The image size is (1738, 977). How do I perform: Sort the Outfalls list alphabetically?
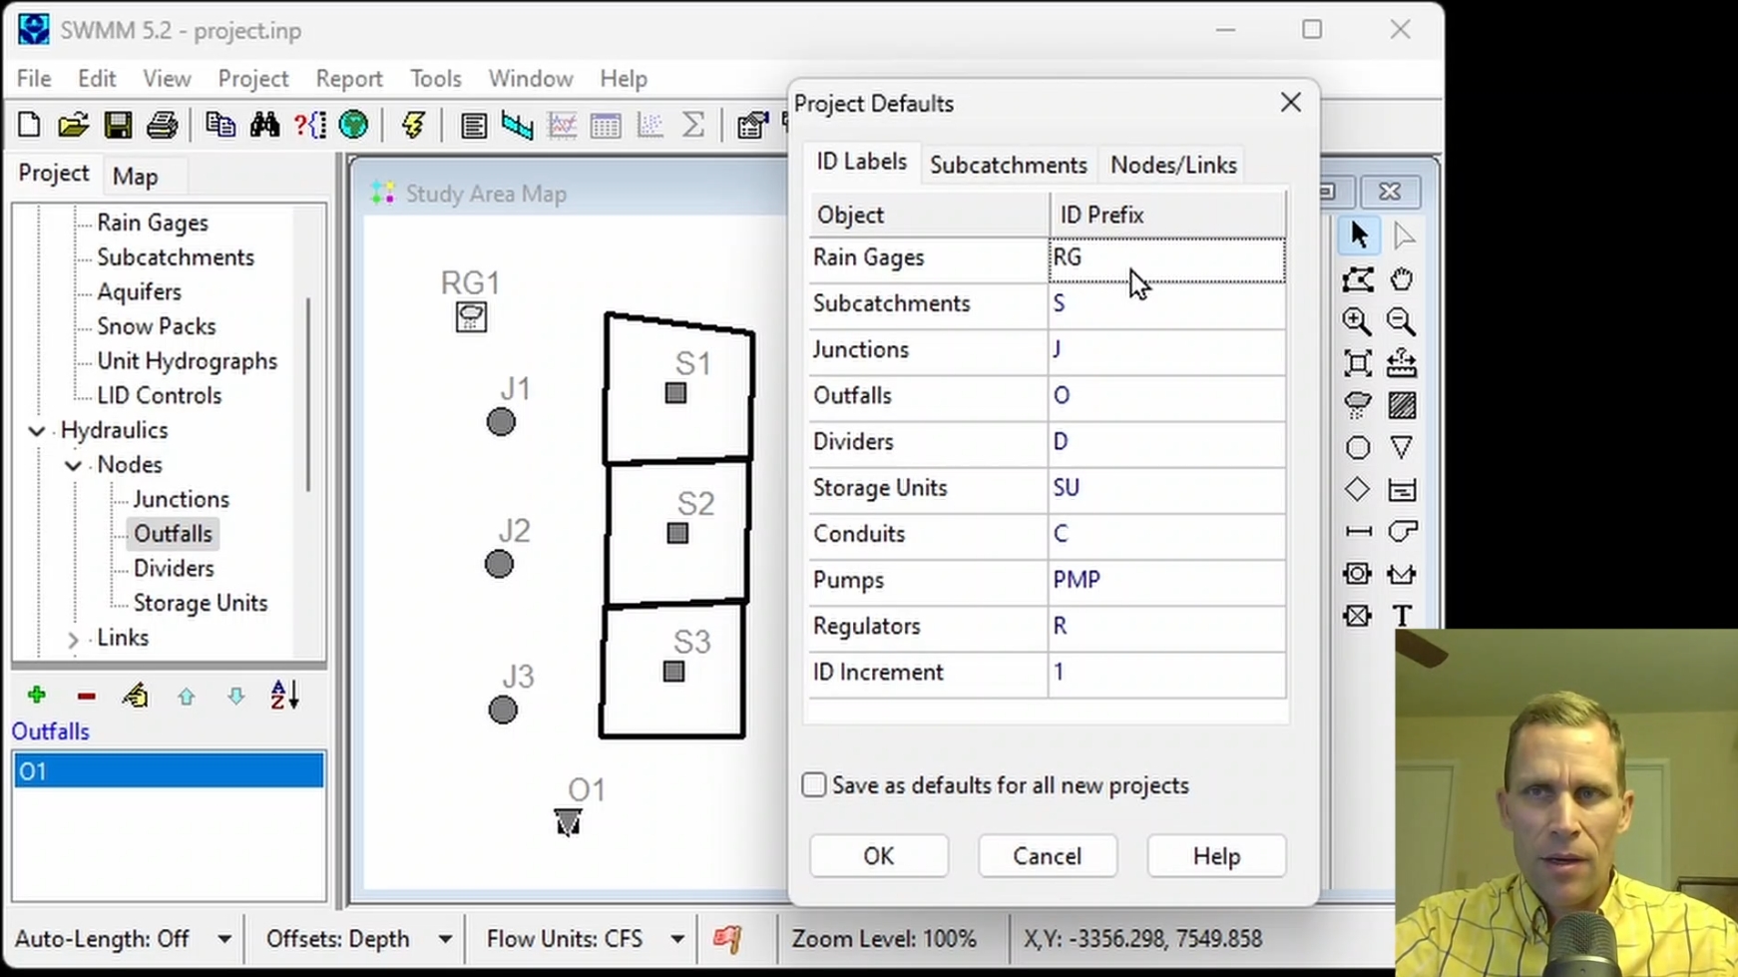(x=284, y=695)
